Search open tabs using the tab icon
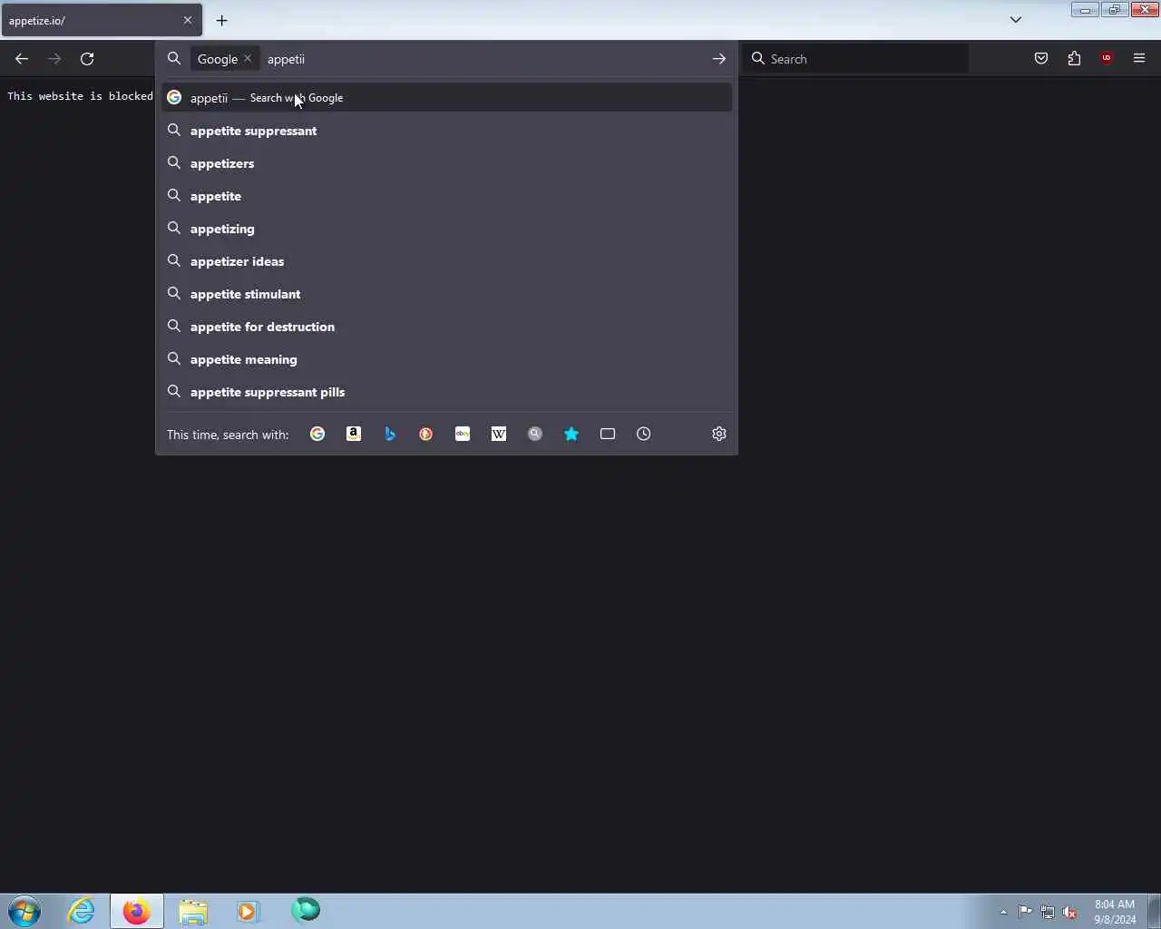This screenshot has height=929, width=1161. coord(608,434)
